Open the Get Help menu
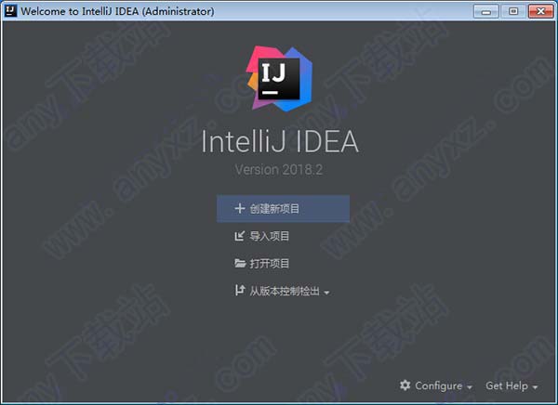Image resolution: width=558 pixels, height=405 pixels. coord(507,385)
